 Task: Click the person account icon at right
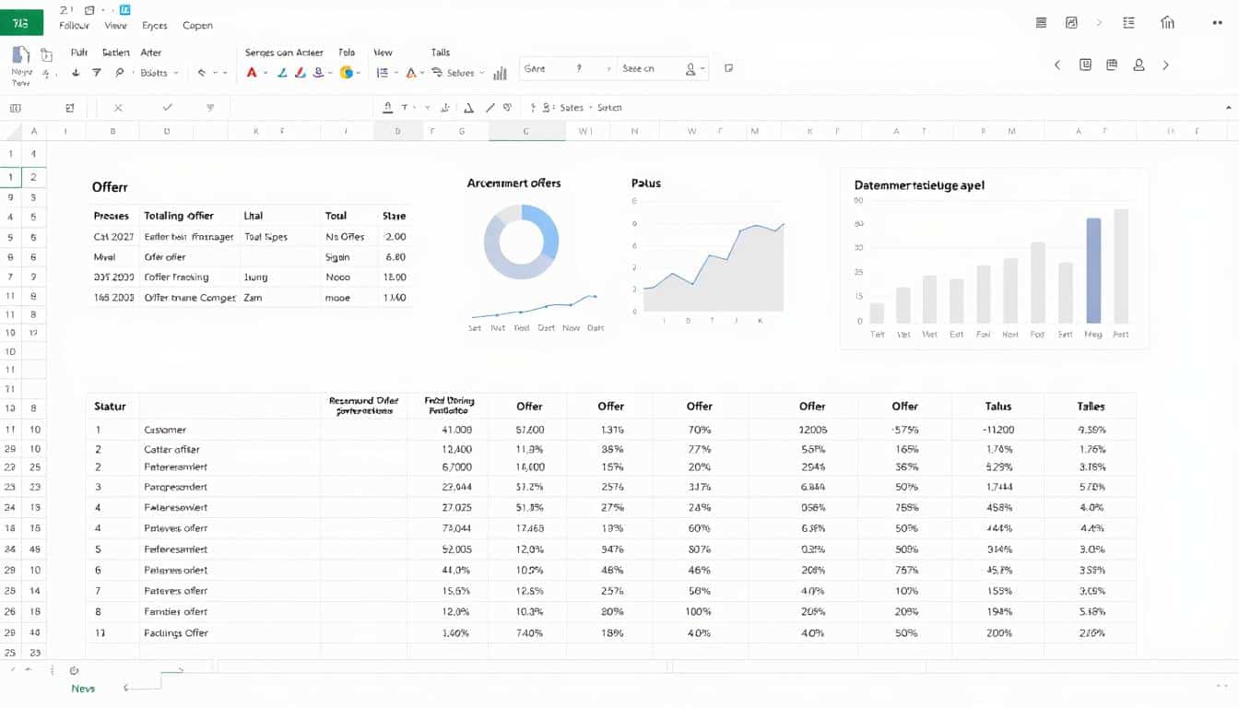(1139, 65)
